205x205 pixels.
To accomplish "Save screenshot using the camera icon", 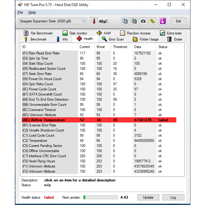I will pyautogui.click(x=143, y=21).
